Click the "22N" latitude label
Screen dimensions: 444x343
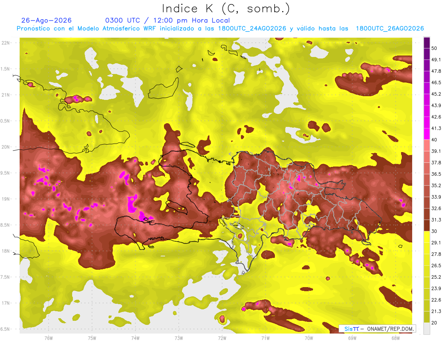(5, 43)
